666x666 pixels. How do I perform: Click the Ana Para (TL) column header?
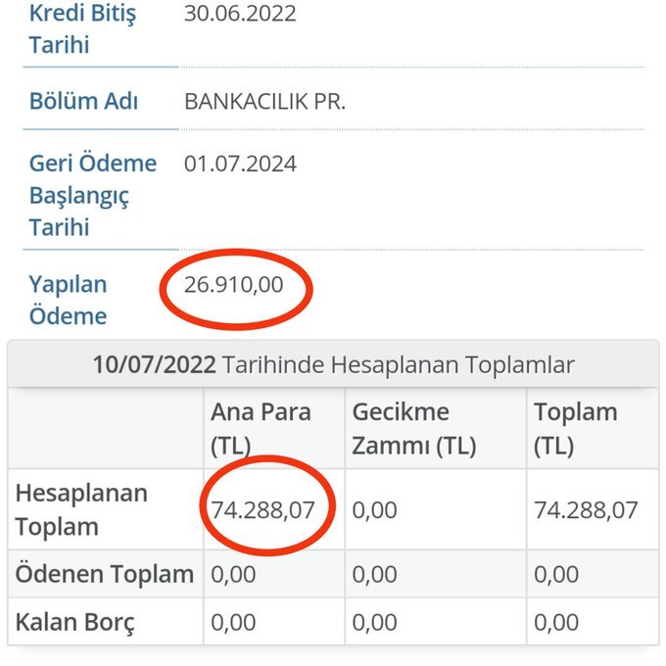pos(261,428)
